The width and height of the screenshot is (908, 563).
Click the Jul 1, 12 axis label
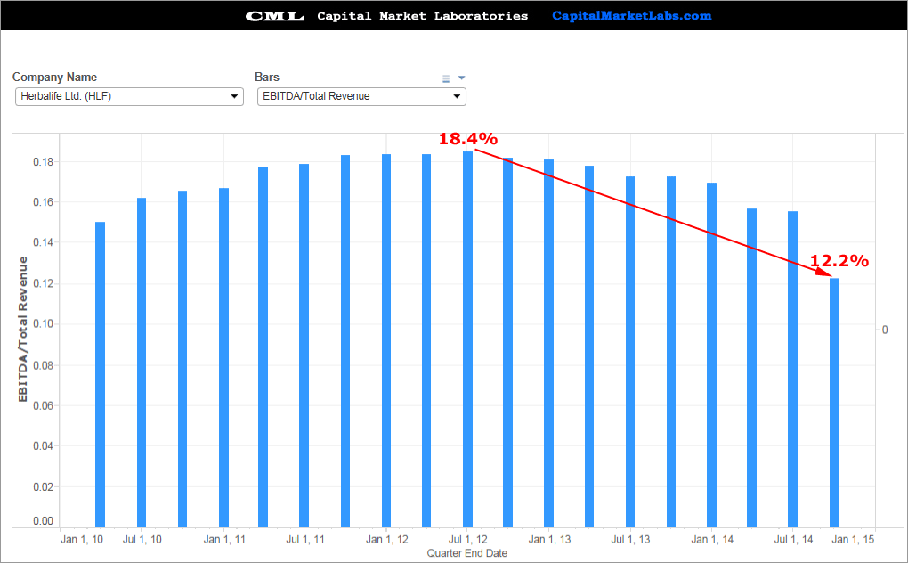click(468, 539)
